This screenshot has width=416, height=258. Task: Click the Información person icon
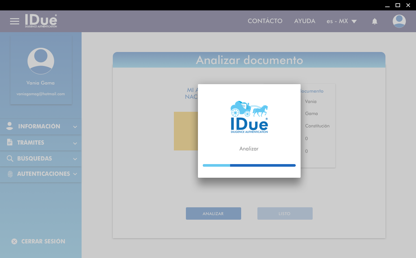(10, 126)
